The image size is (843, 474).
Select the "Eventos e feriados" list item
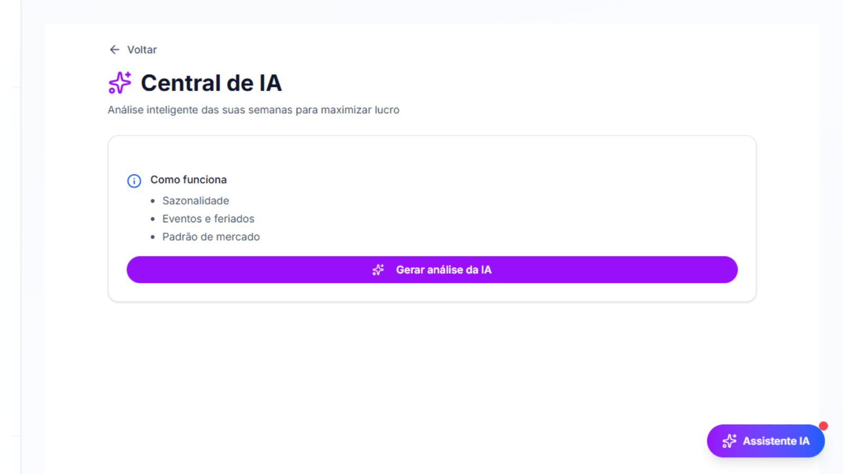[208, 219]
